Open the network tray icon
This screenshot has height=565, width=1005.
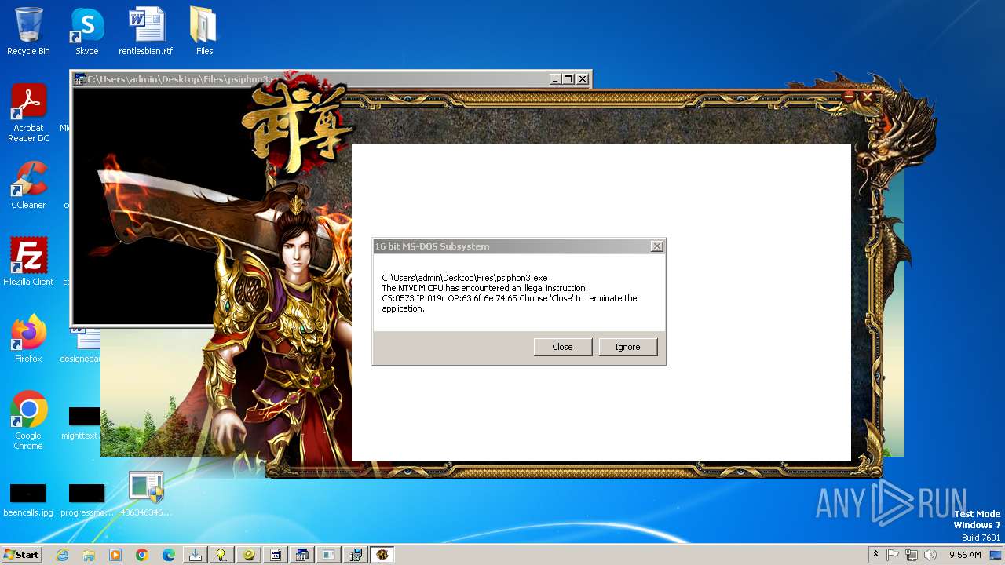pos(912,555)
